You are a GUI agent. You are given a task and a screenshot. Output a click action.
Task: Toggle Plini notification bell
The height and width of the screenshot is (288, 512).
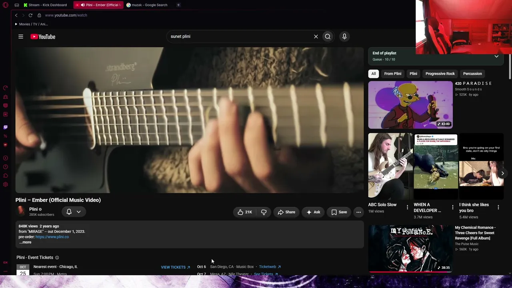[x=69, y=212]
